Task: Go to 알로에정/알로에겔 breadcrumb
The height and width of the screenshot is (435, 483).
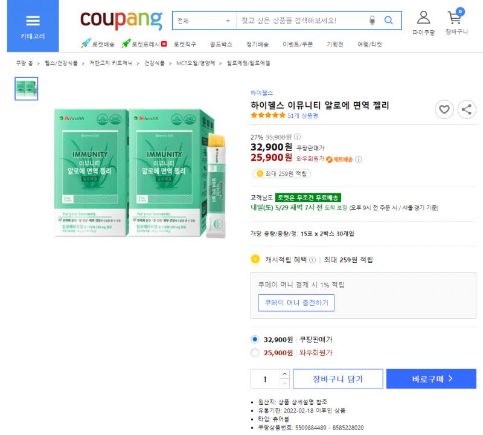Action: coord(249,63)
